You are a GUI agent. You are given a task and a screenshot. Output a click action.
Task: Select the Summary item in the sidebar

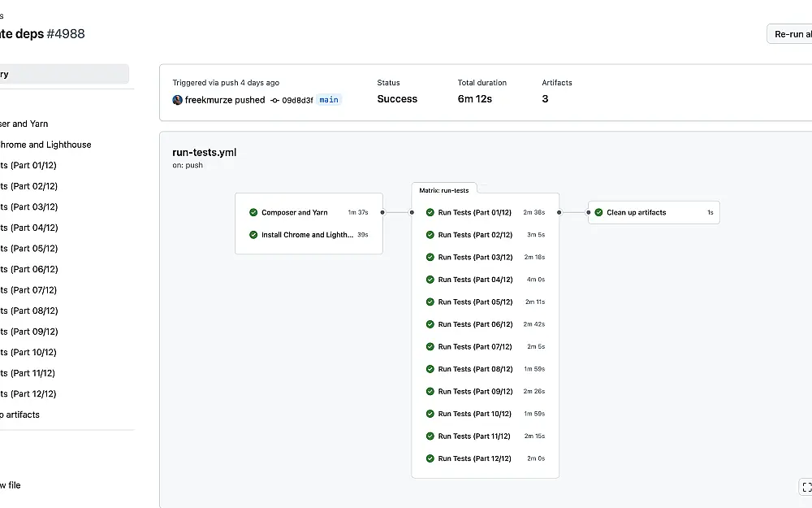[x=63, y=74]
